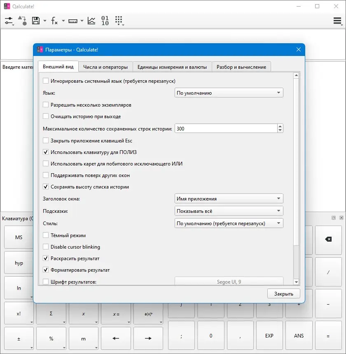Close the Параметры dialog with X

[x=298, y=49]
